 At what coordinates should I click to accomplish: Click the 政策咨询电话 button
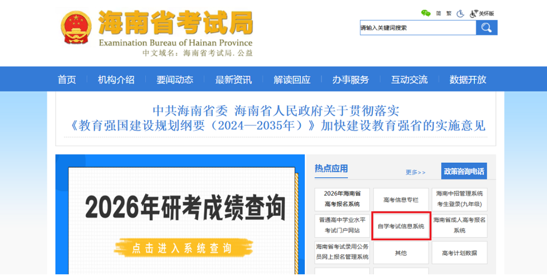465,170
